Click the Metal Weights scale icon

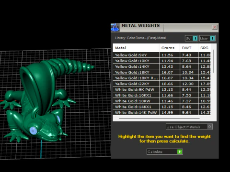point(115,27)
